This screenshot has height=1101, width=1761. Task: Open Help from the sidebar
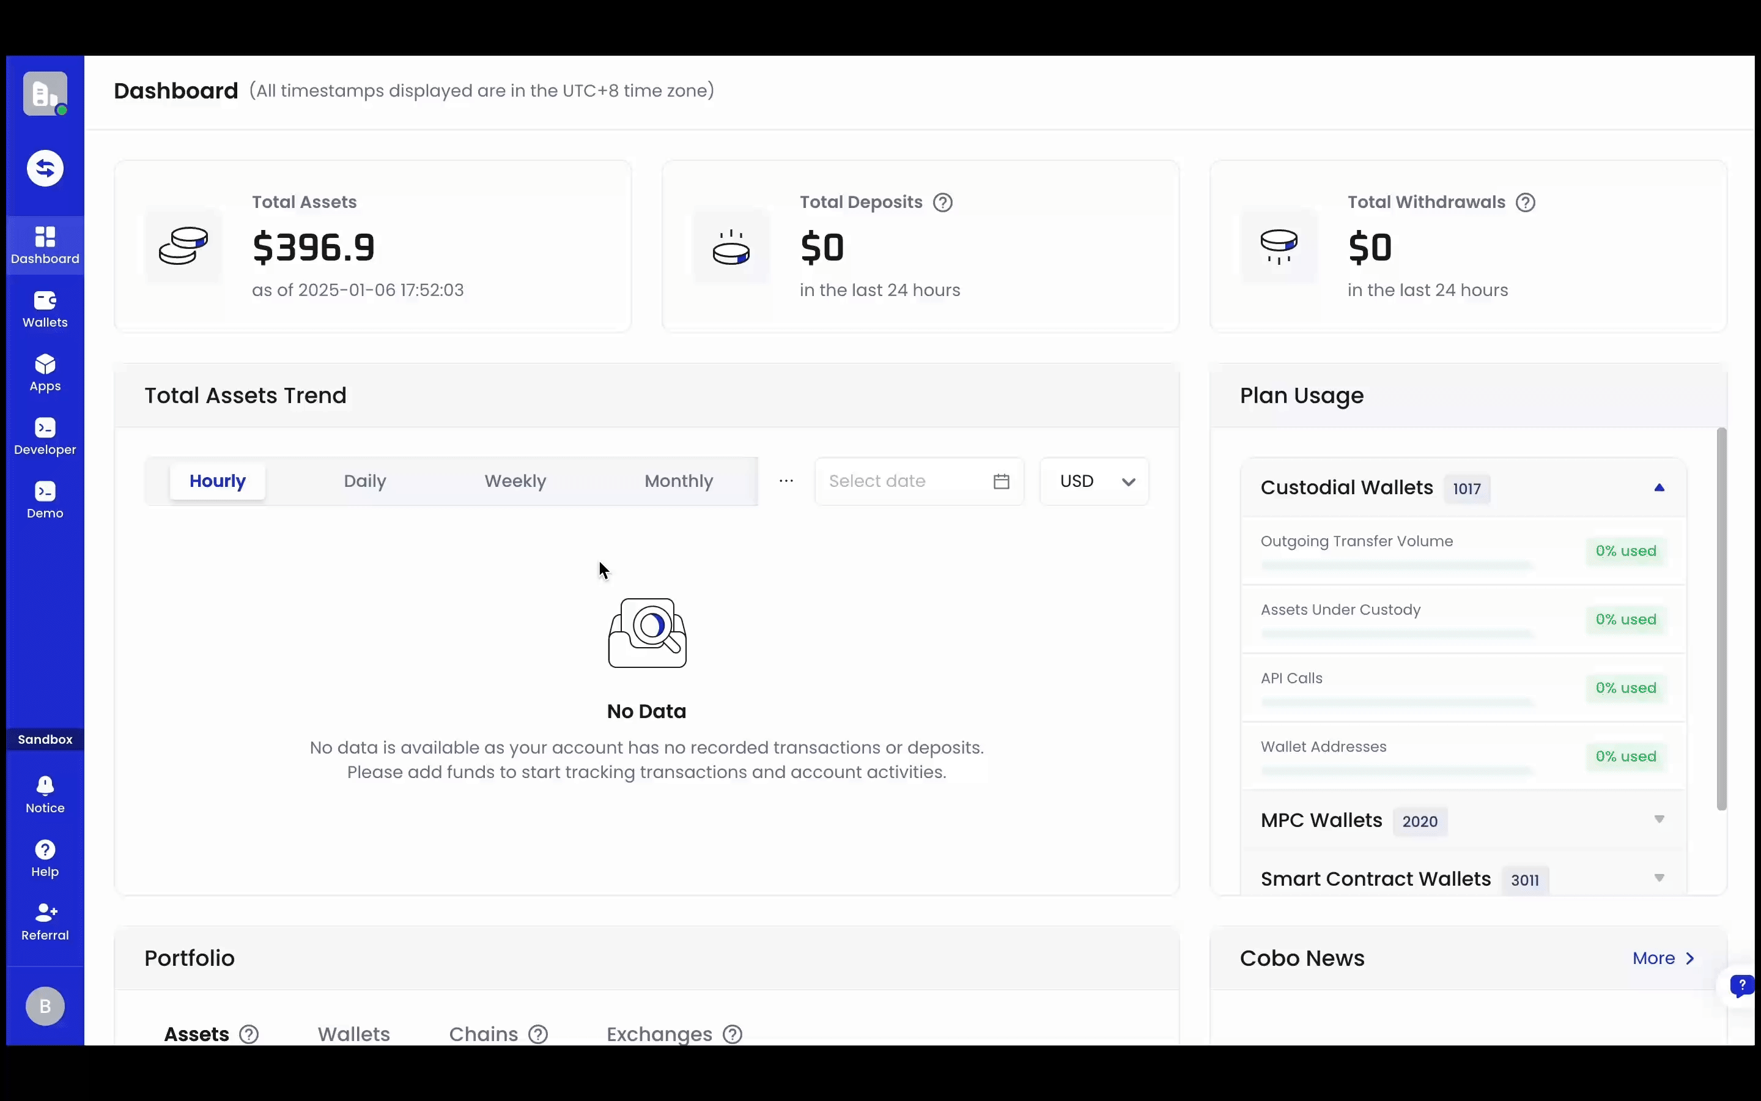(x=45, y=859)
